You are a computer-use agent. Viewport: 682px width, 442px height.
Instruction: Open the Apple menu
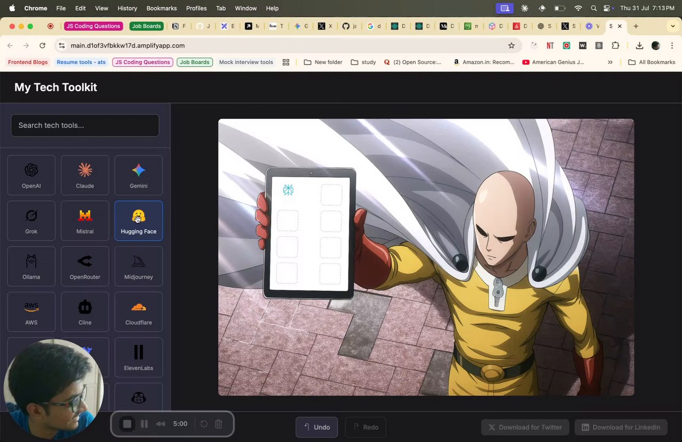(12, 8)
